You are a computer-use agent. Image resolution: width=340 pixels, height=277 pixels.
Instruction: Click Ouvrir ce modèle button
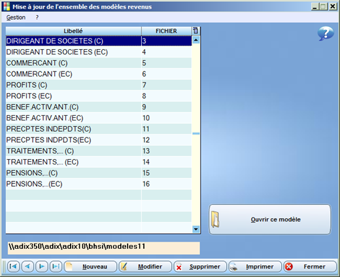tap(270, 219)
